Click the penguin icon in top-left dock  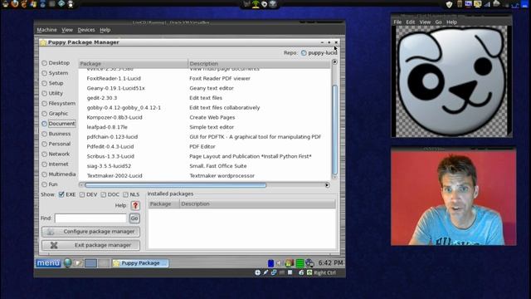[x=6, y=4]
